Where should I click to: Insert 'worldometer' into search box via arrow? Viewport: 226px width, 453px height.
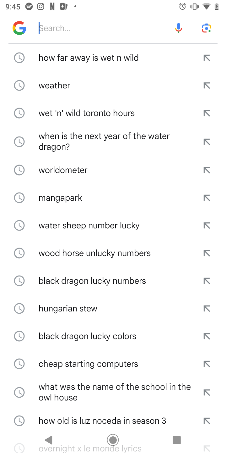pos(206,171)
